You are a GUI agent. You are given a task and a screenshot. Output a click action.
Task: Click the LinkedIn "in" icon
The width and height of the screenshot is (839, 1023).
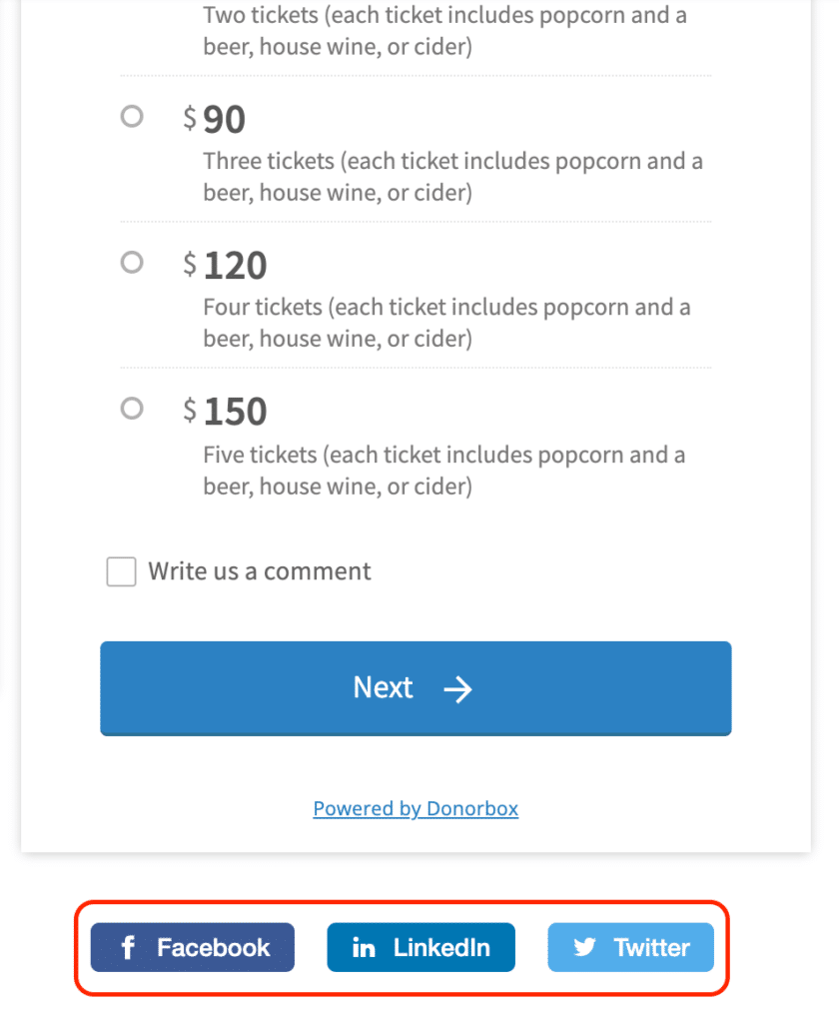click(363, 947)
